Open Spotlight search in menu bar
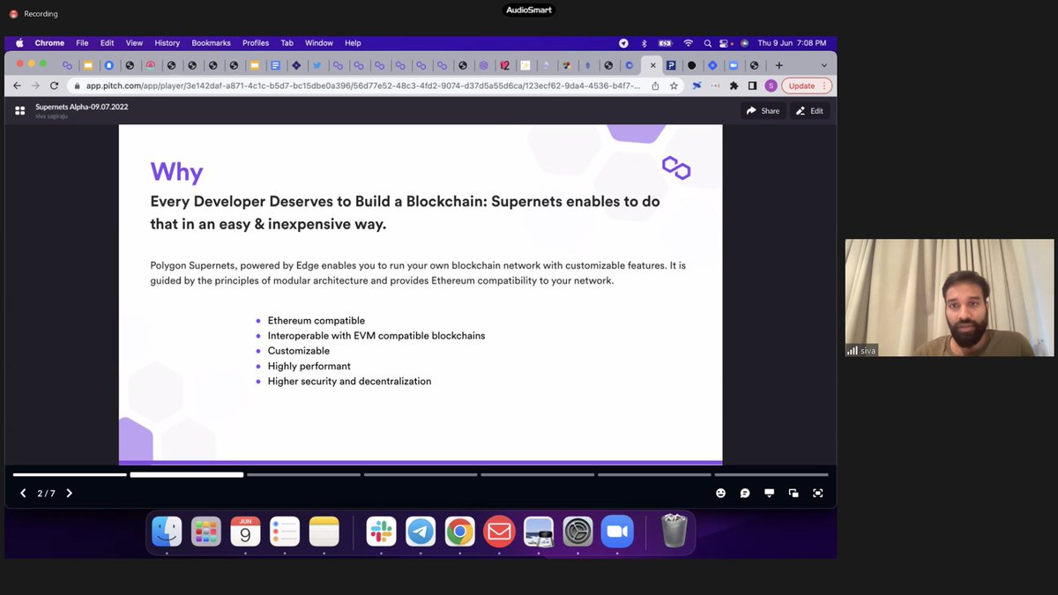 (x=708, y=42)
